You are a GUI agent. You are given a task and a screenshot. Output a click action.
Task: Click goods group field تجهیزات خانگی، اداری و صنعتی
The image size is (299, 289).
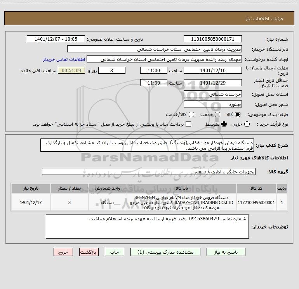149,171
